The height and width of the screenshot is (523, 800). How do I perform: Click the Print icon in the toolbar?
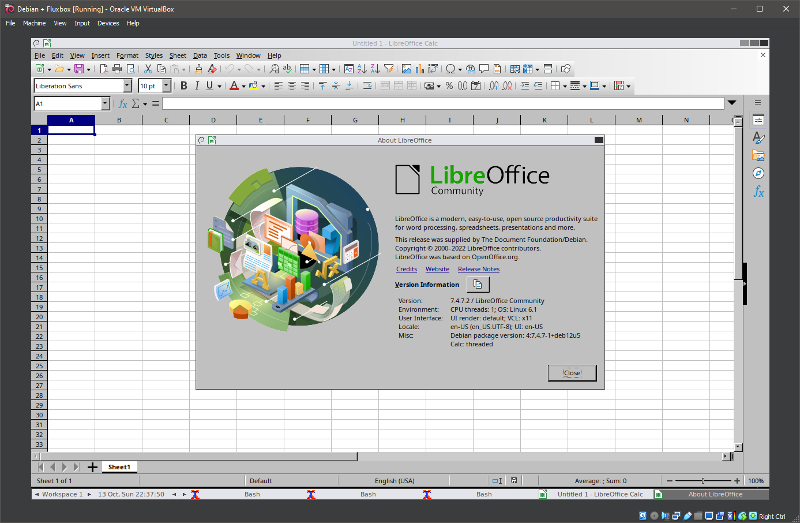117,69
